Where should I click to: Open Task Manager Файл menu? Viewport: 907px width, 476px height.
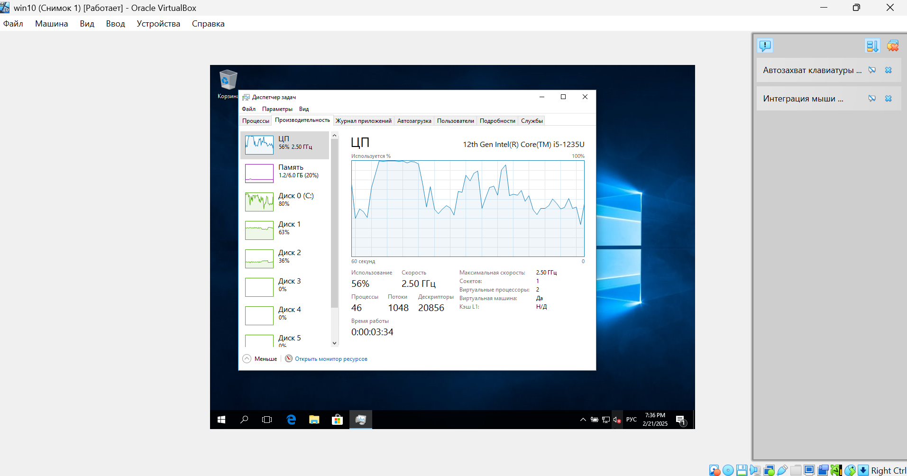click(x=248, y=109)
